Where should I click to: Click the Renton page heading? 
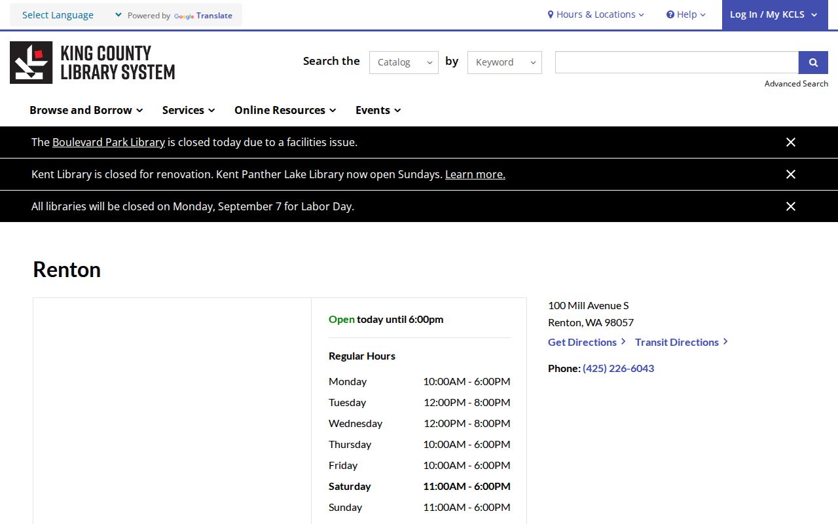click(67, 269)
